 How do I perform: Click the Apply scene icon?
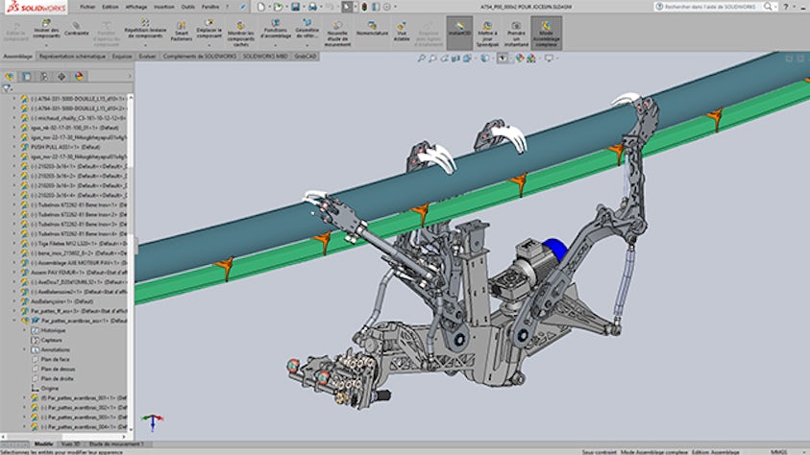pos(531,59)
